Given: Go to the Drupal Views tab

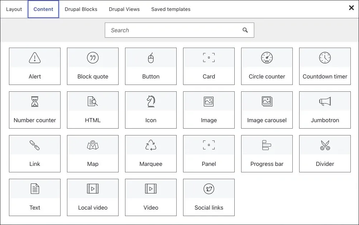Looking at the screenshot, I should tap(124, 9).
